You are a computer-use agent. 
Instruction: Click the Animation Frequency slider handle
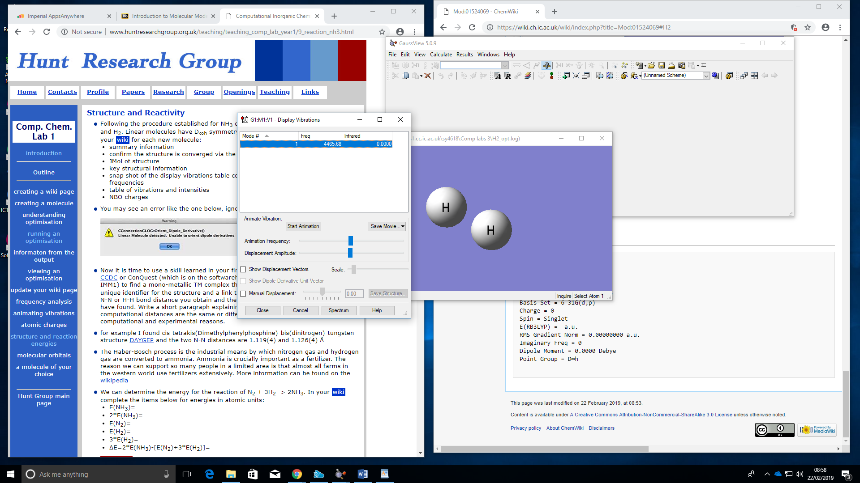point(351,241)
